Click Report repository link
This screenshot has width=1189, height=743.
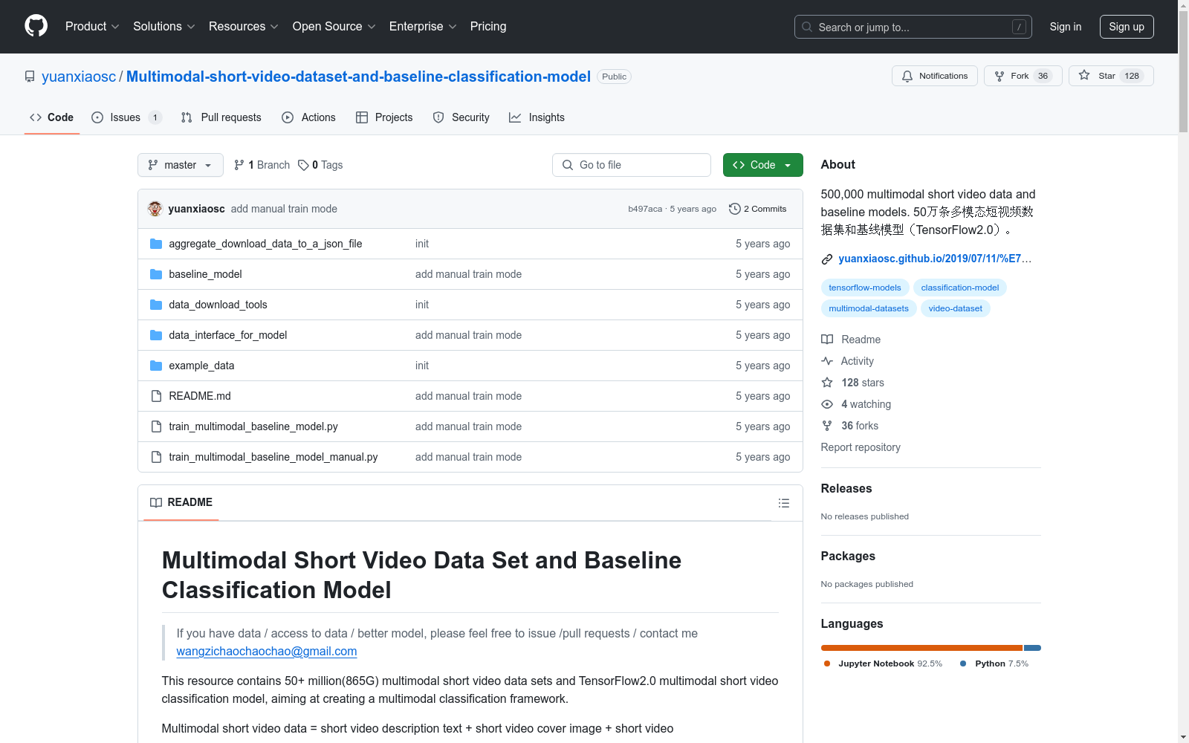pos(861,447)
